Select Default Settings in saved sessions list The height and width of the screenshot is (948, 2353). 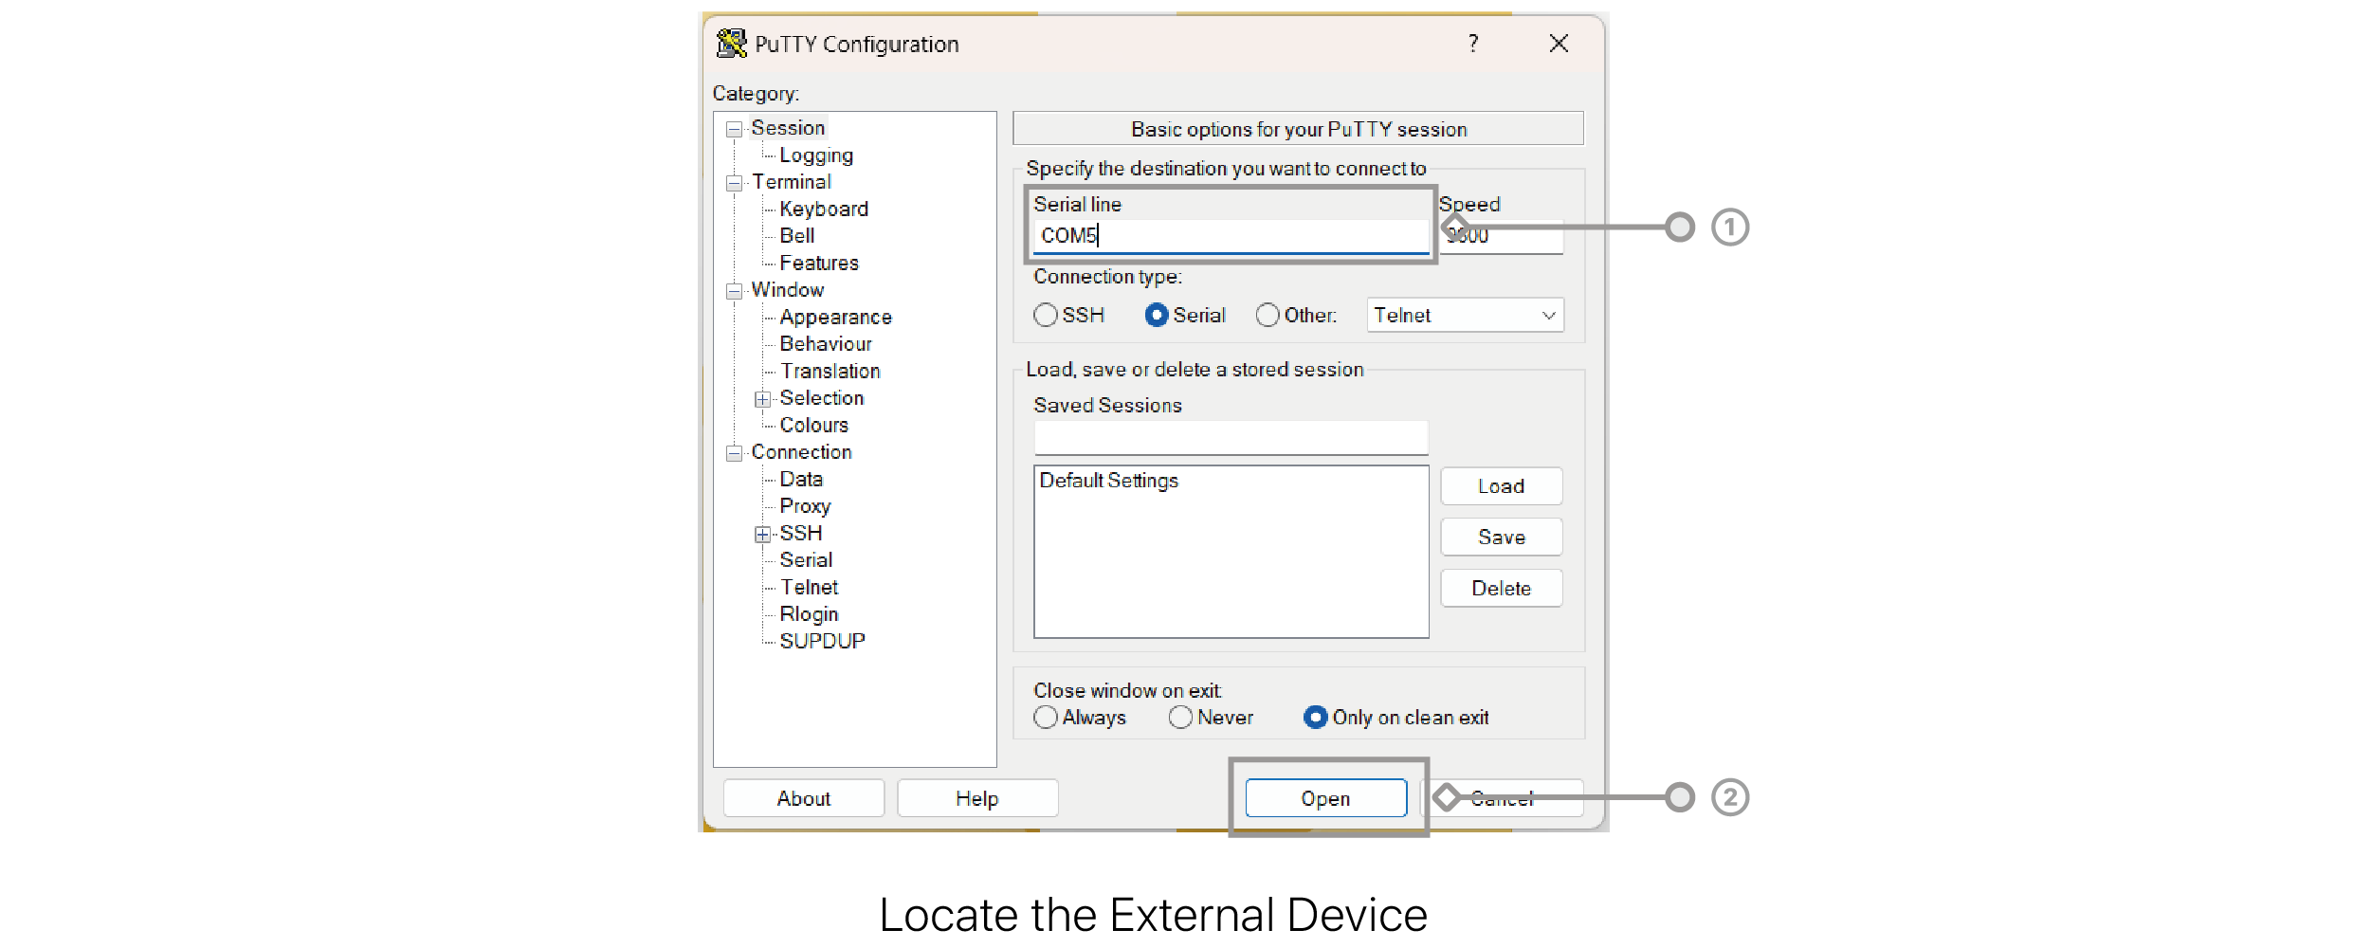point(1108,481)
